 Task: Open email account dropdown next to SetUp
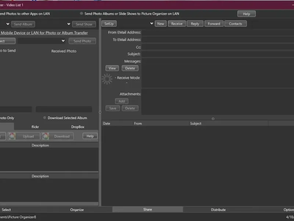click(151, 24)
